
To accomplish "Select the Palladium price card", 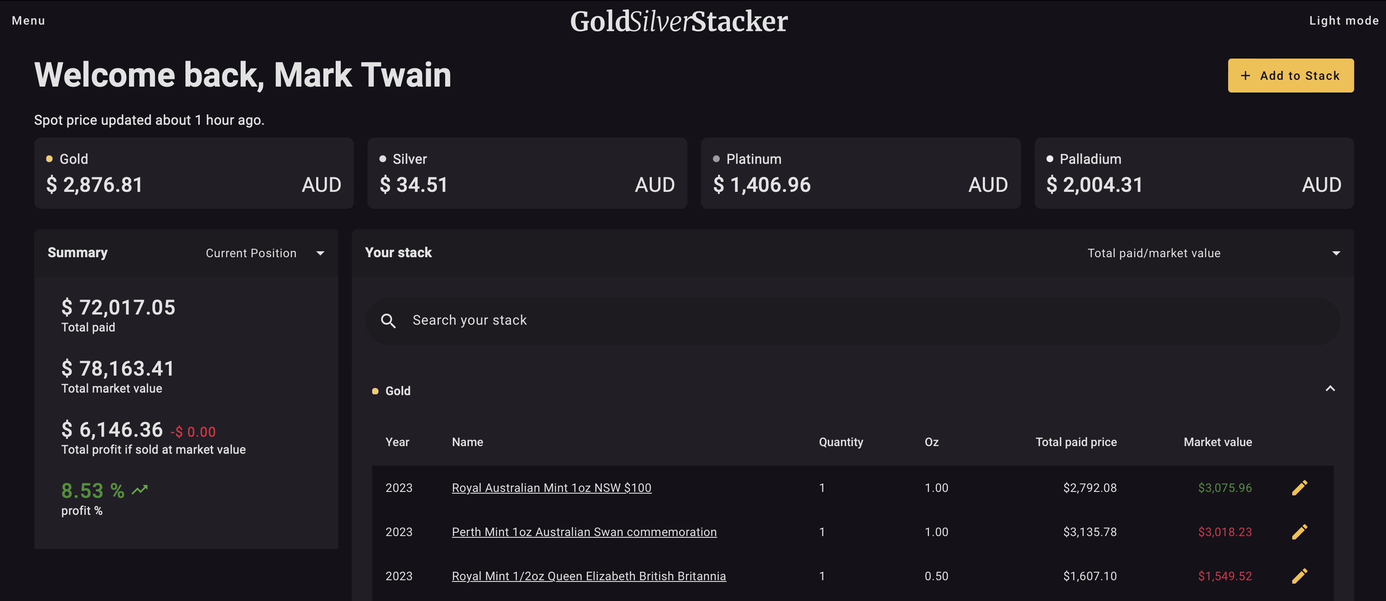I will (1193, 173).
